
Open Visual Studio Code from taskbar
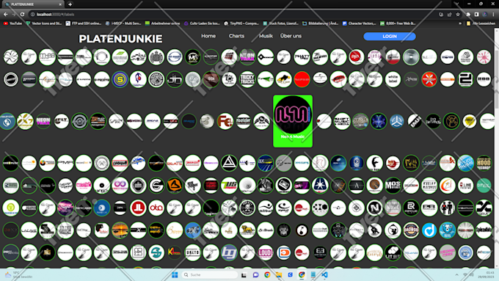click(324, 274)
